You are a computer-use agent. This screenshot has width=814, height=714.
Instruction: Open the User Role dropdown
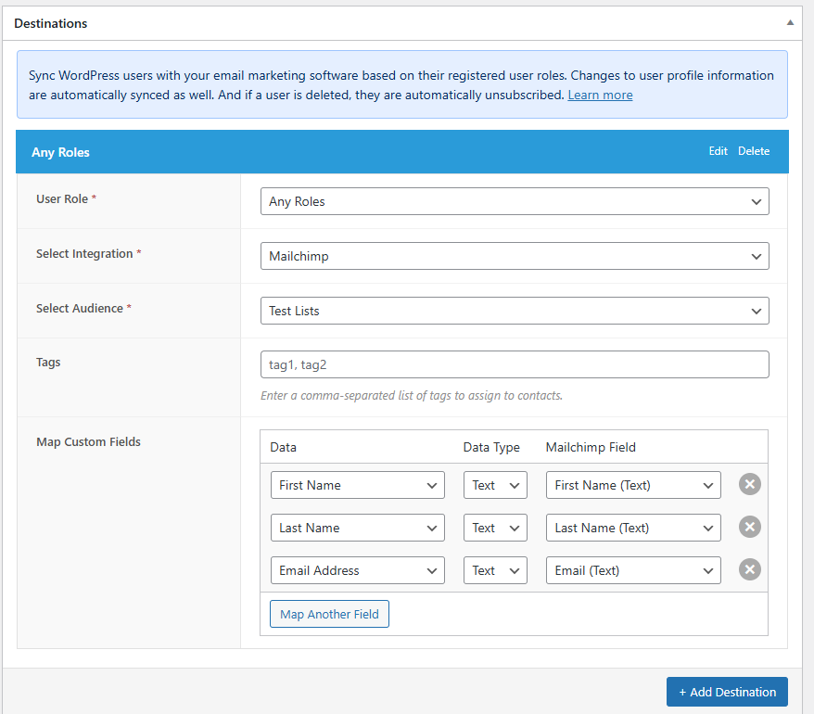pyautogui.click(x=515, y=201)
